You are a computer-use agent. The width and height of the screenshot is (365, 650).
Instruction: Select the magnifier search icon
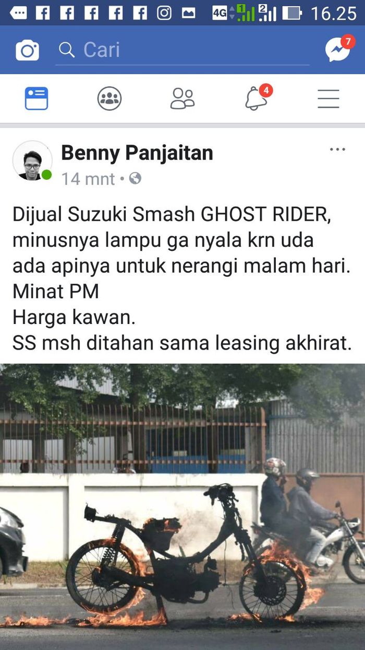click(x=67, y=50)
